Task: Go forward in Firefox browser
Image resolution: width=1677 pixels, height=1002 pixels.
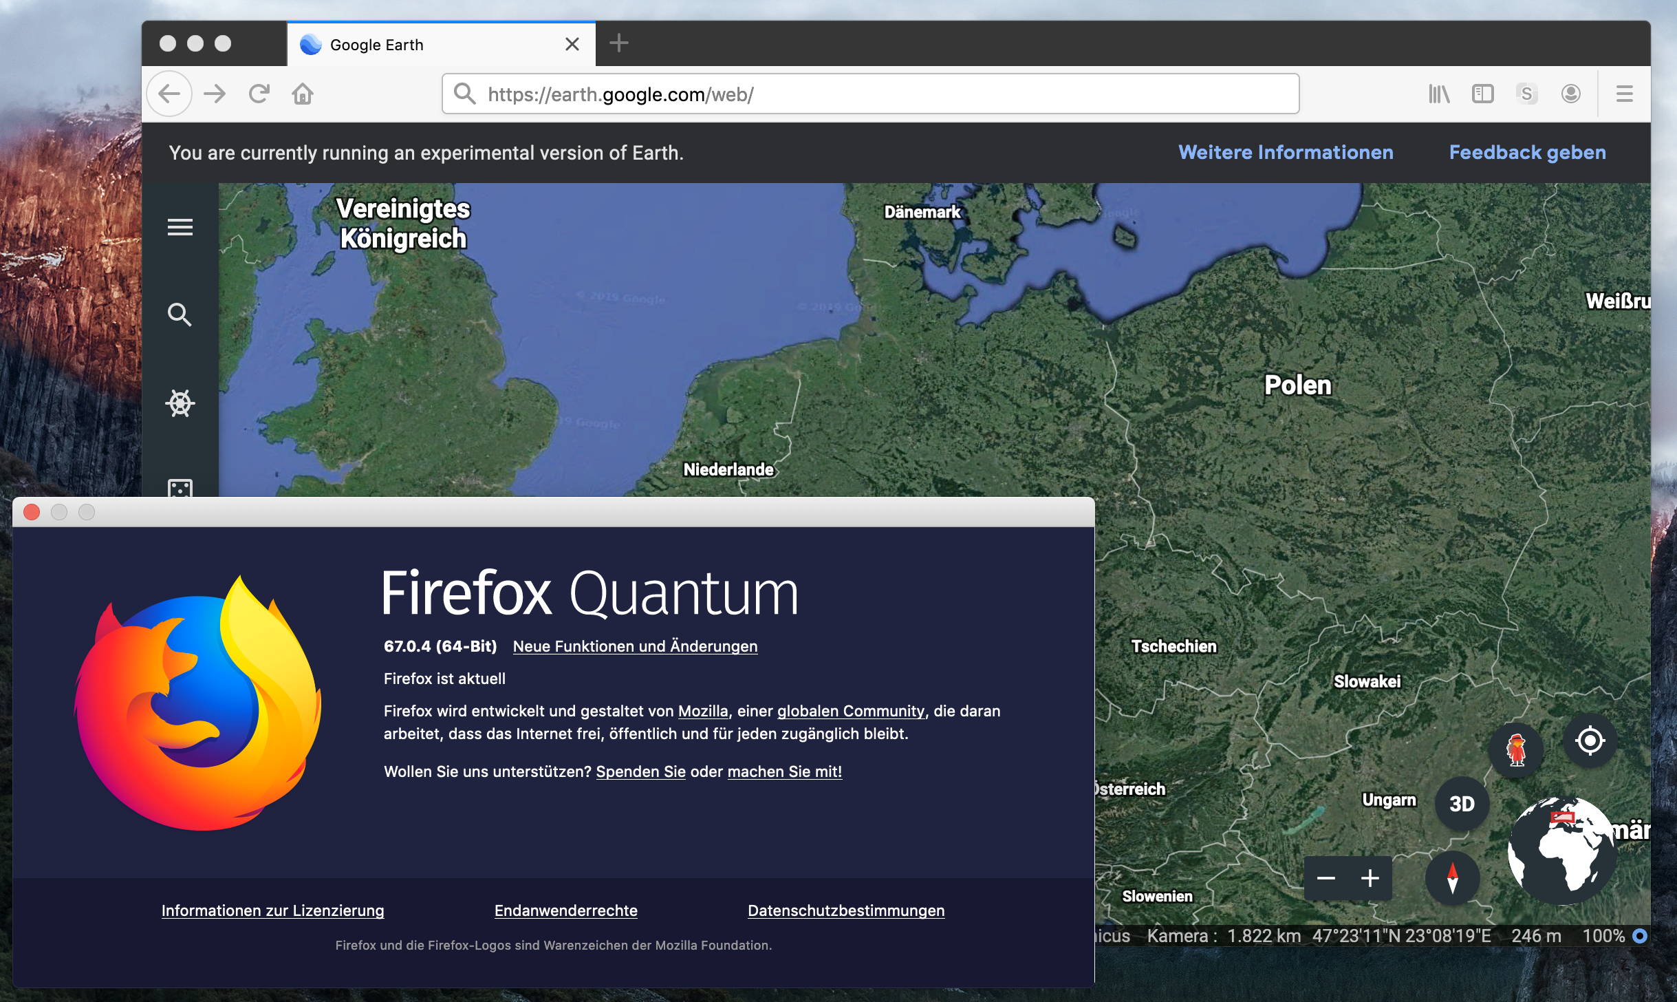Action: click(215, 94)
